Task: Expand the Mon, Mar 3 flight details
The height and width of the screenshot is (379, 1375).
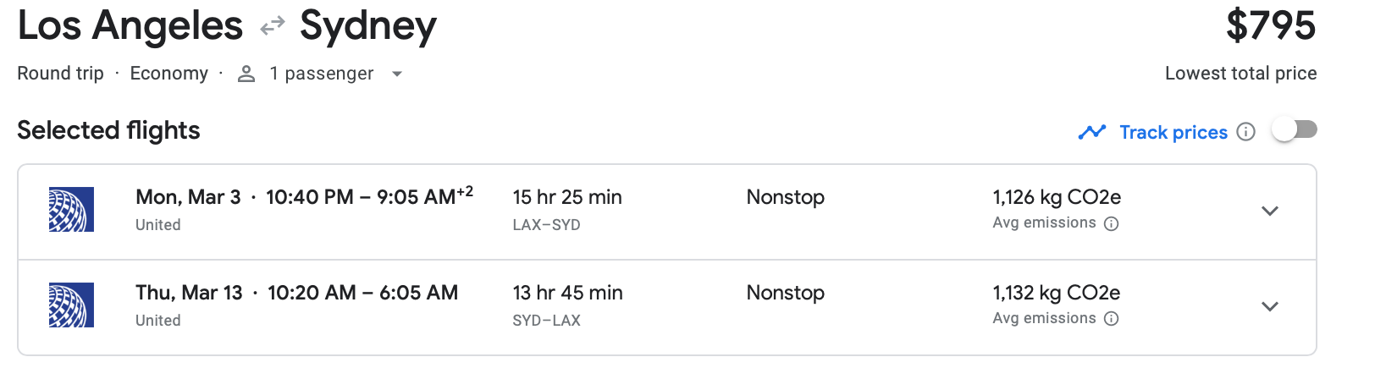Action: pyautogui.click(x=1269, y=211)
